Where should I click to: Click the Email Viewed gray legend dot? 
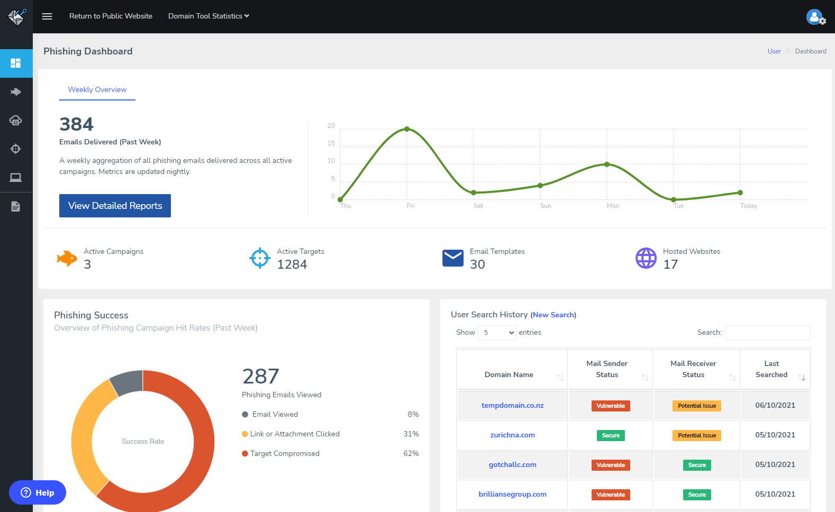[x=245, y=415]
